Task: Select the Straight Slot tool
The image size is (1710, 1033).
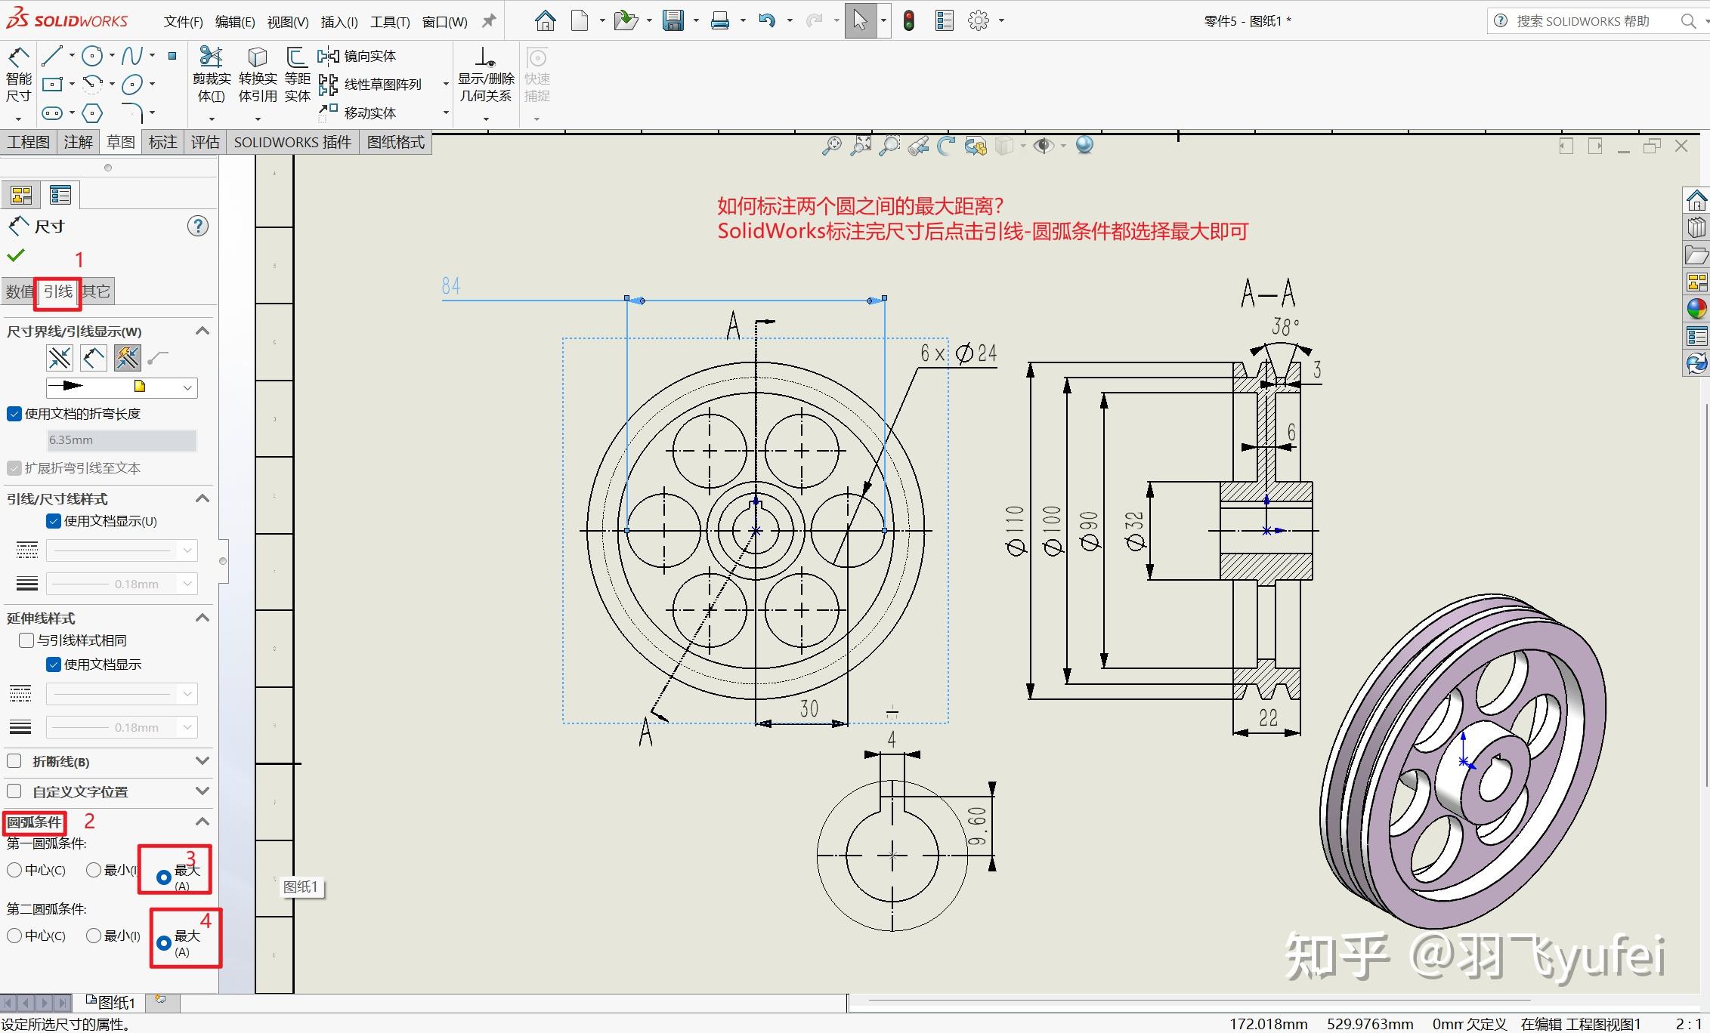Action: (x=52, y=113)
